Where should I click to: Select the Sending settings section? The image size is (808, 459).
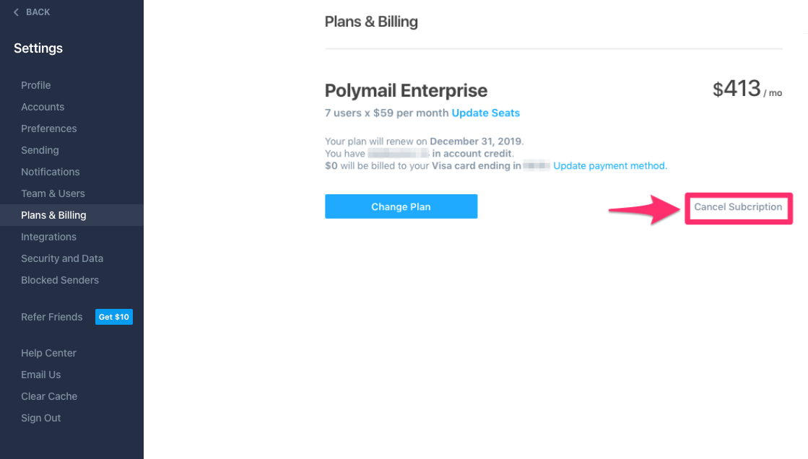click(x=40, y=150)
